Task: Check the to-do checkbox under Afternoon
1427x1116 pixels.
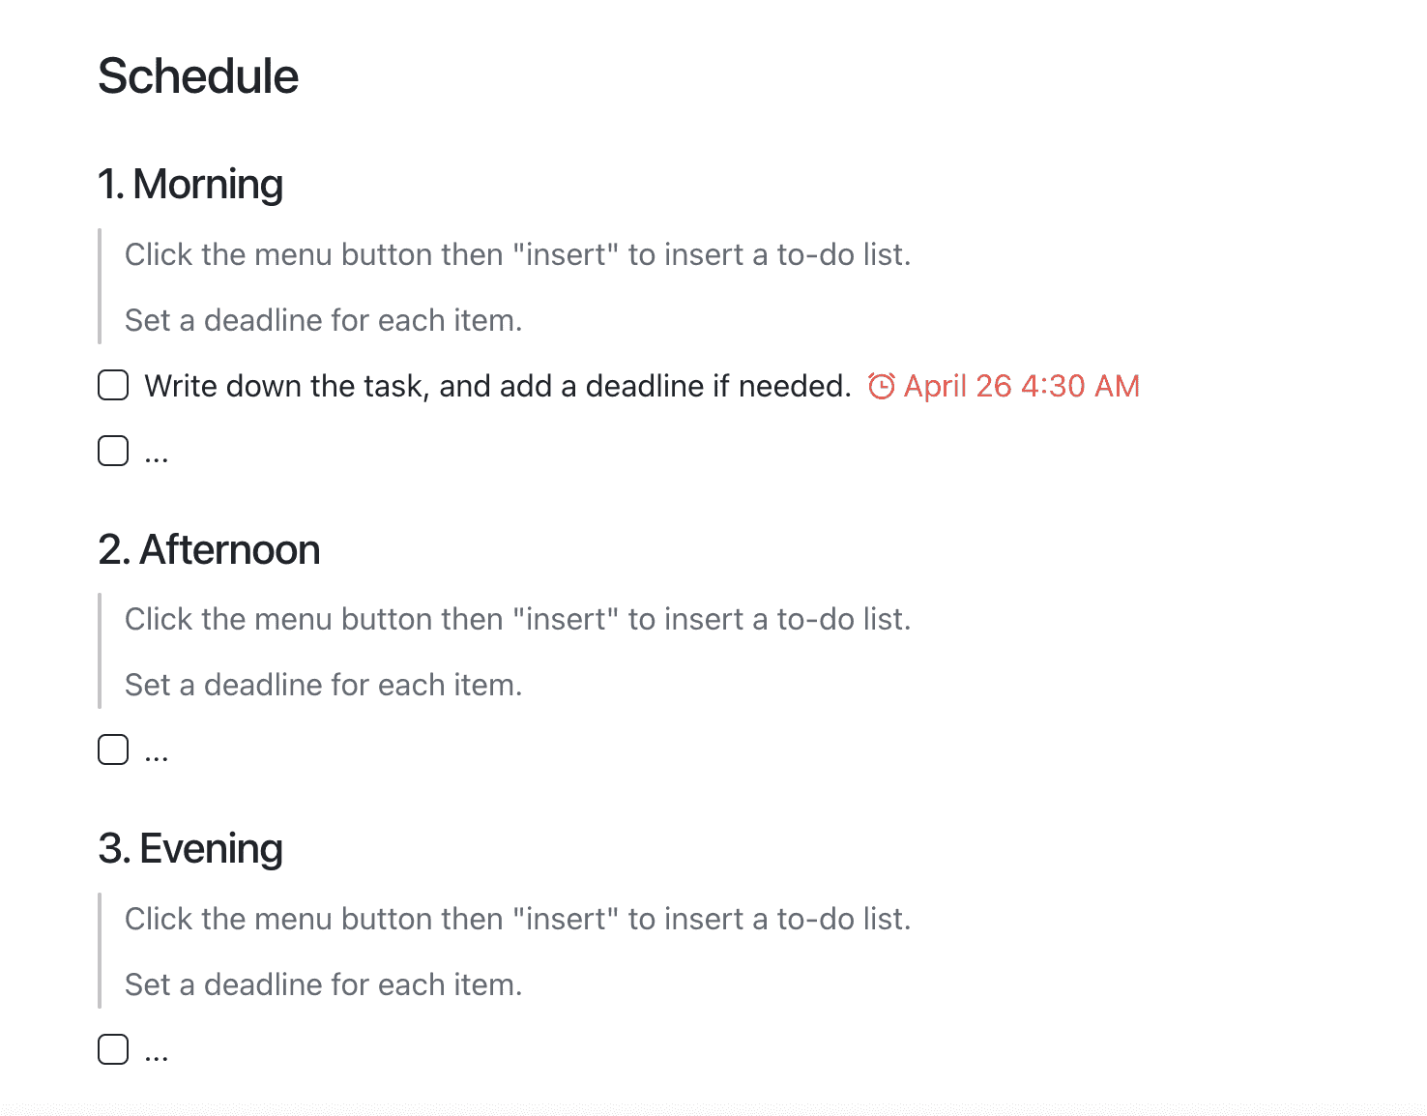Action: pyautogui.click(x=113, y=749)
